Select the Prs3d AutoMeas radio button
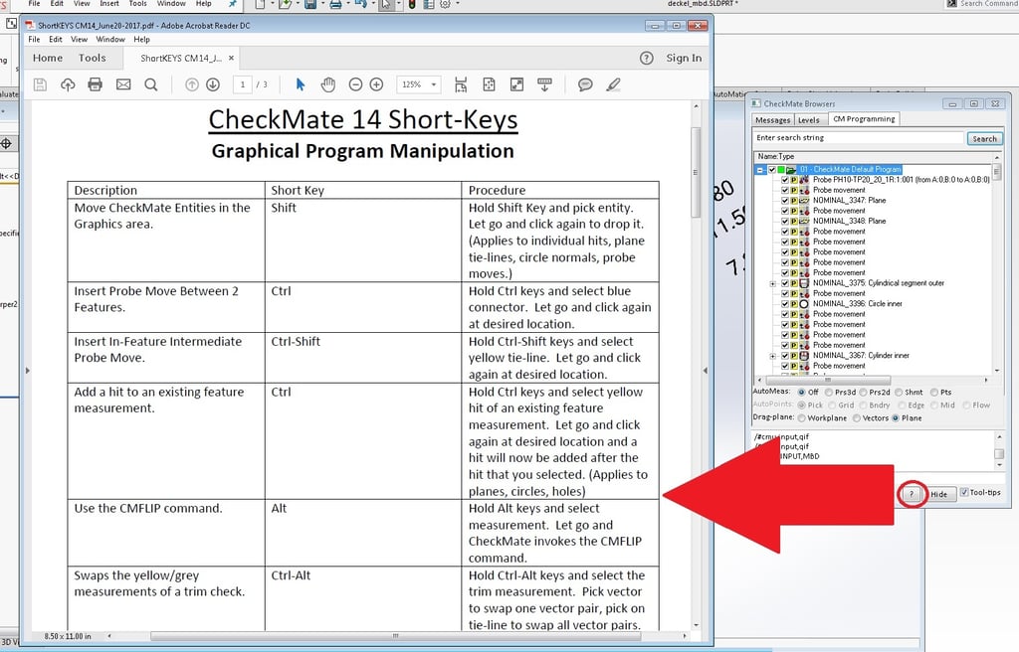Viewport: 1019px width, 652px height. (829, 392)
